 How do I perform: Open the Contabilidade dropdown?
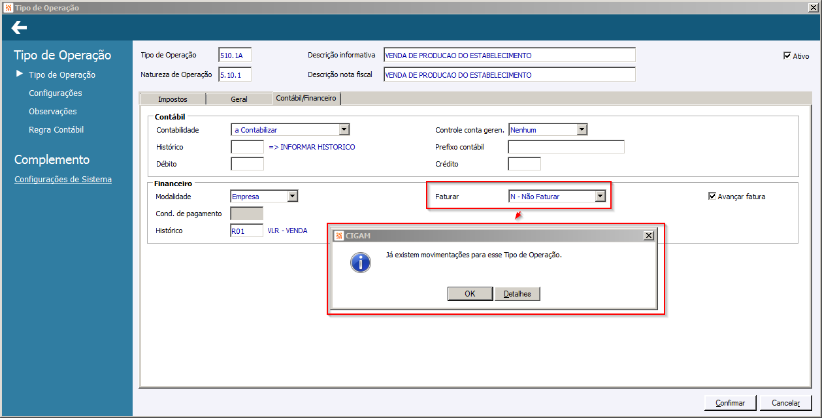[344, 130]
